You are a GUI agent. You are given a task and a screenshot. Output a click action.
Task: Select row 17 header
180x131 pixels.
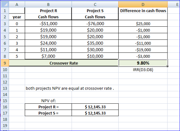pyautogui.click(x=5, y=113)
